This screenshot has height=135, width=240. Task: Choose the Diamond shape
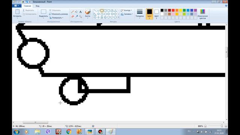pos(98,14)
